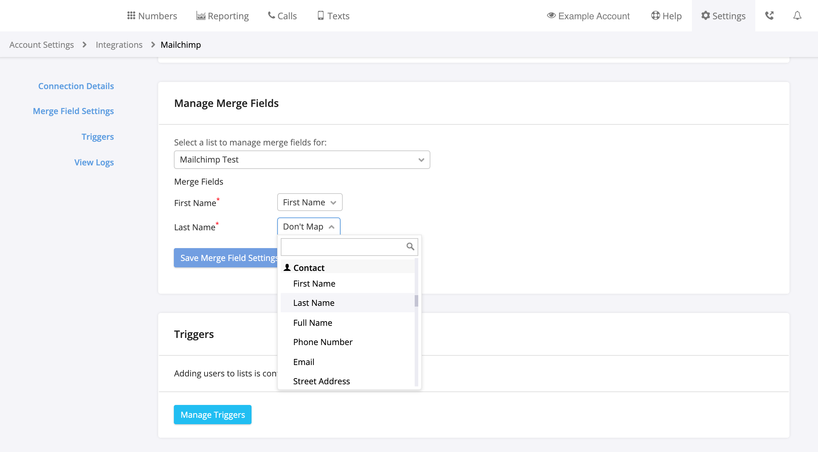Viewport: 818px width, 452px height.
Task: Click Save Merge Field Settings button
Action: click(x=226, y=258)
